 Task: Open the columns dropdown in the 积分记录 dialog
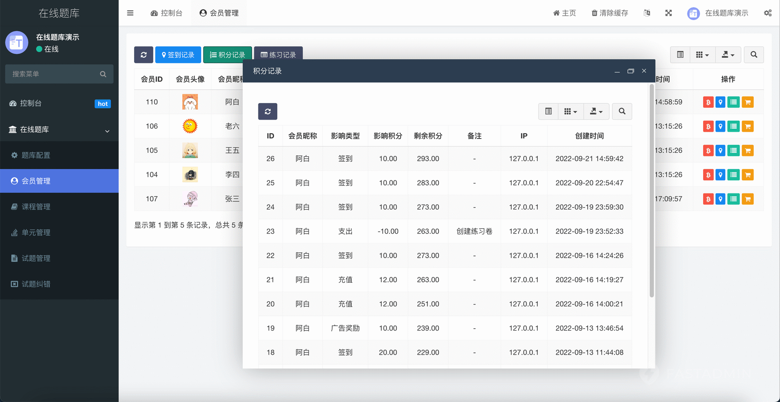pos(570,112)
